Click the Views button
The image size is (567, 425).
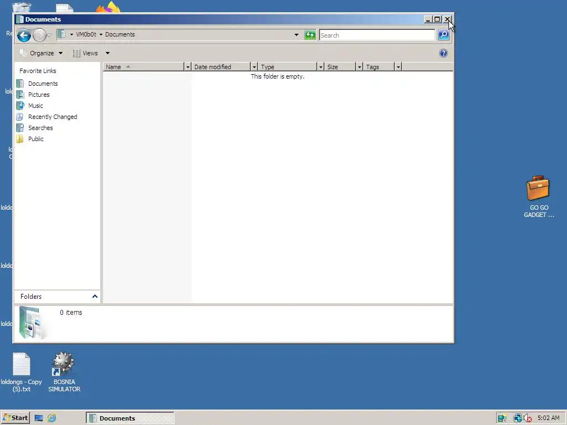[85, 53]
